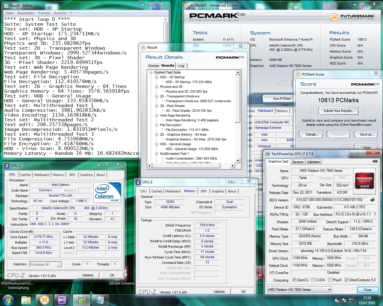Collapse the Web Page Rendering node

156,115
